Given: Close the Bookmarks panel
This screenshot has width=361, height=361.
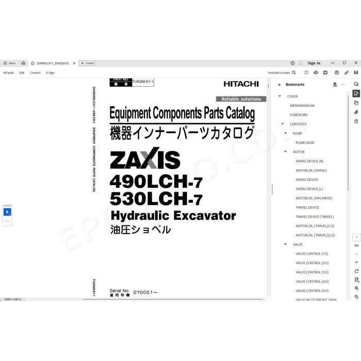Looking at the screenshot, I should tap(280, 85).
